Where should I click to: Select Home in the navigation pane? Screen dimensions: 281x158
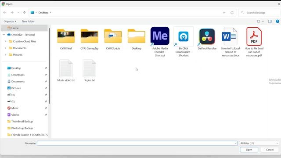click(x=24, y=28)
